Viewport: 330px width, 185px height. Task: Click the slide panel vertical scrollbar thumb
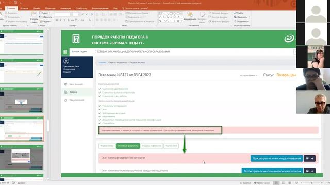tap(48, 125)
